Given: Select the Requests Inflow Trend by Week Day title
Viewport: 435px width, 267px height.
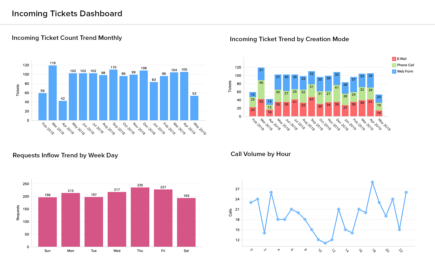Looking at the screenshot, I should (65, 156).
